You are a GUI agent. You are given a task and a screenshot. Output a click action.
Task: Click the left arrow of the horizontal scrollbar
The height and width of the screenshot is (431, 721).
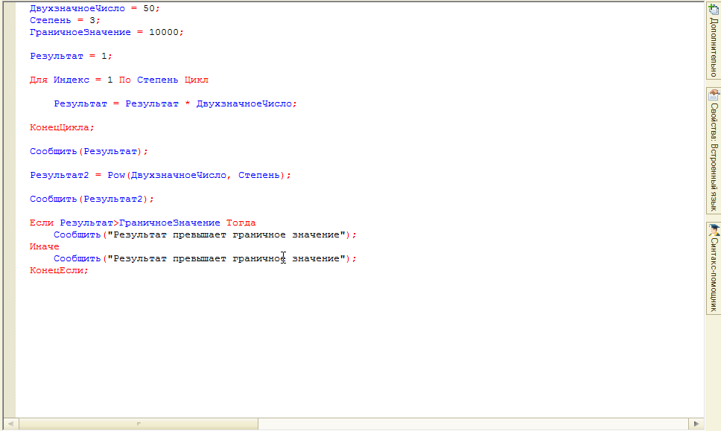pyautogui.click(x=10, y=424)
